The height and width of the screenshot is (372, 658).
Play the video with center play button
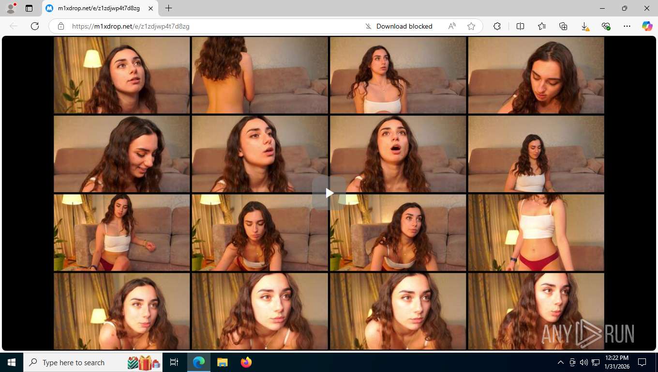click(x=329, y=193)
